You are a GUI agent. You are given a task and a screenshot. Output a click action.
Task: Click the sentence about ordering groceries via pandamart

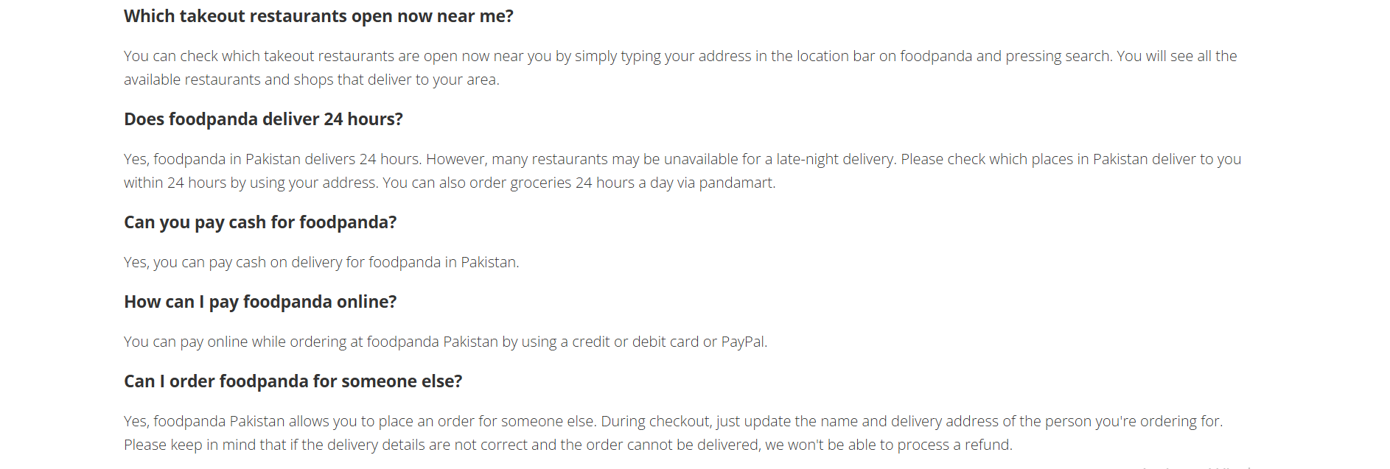[x=579, y=183]
